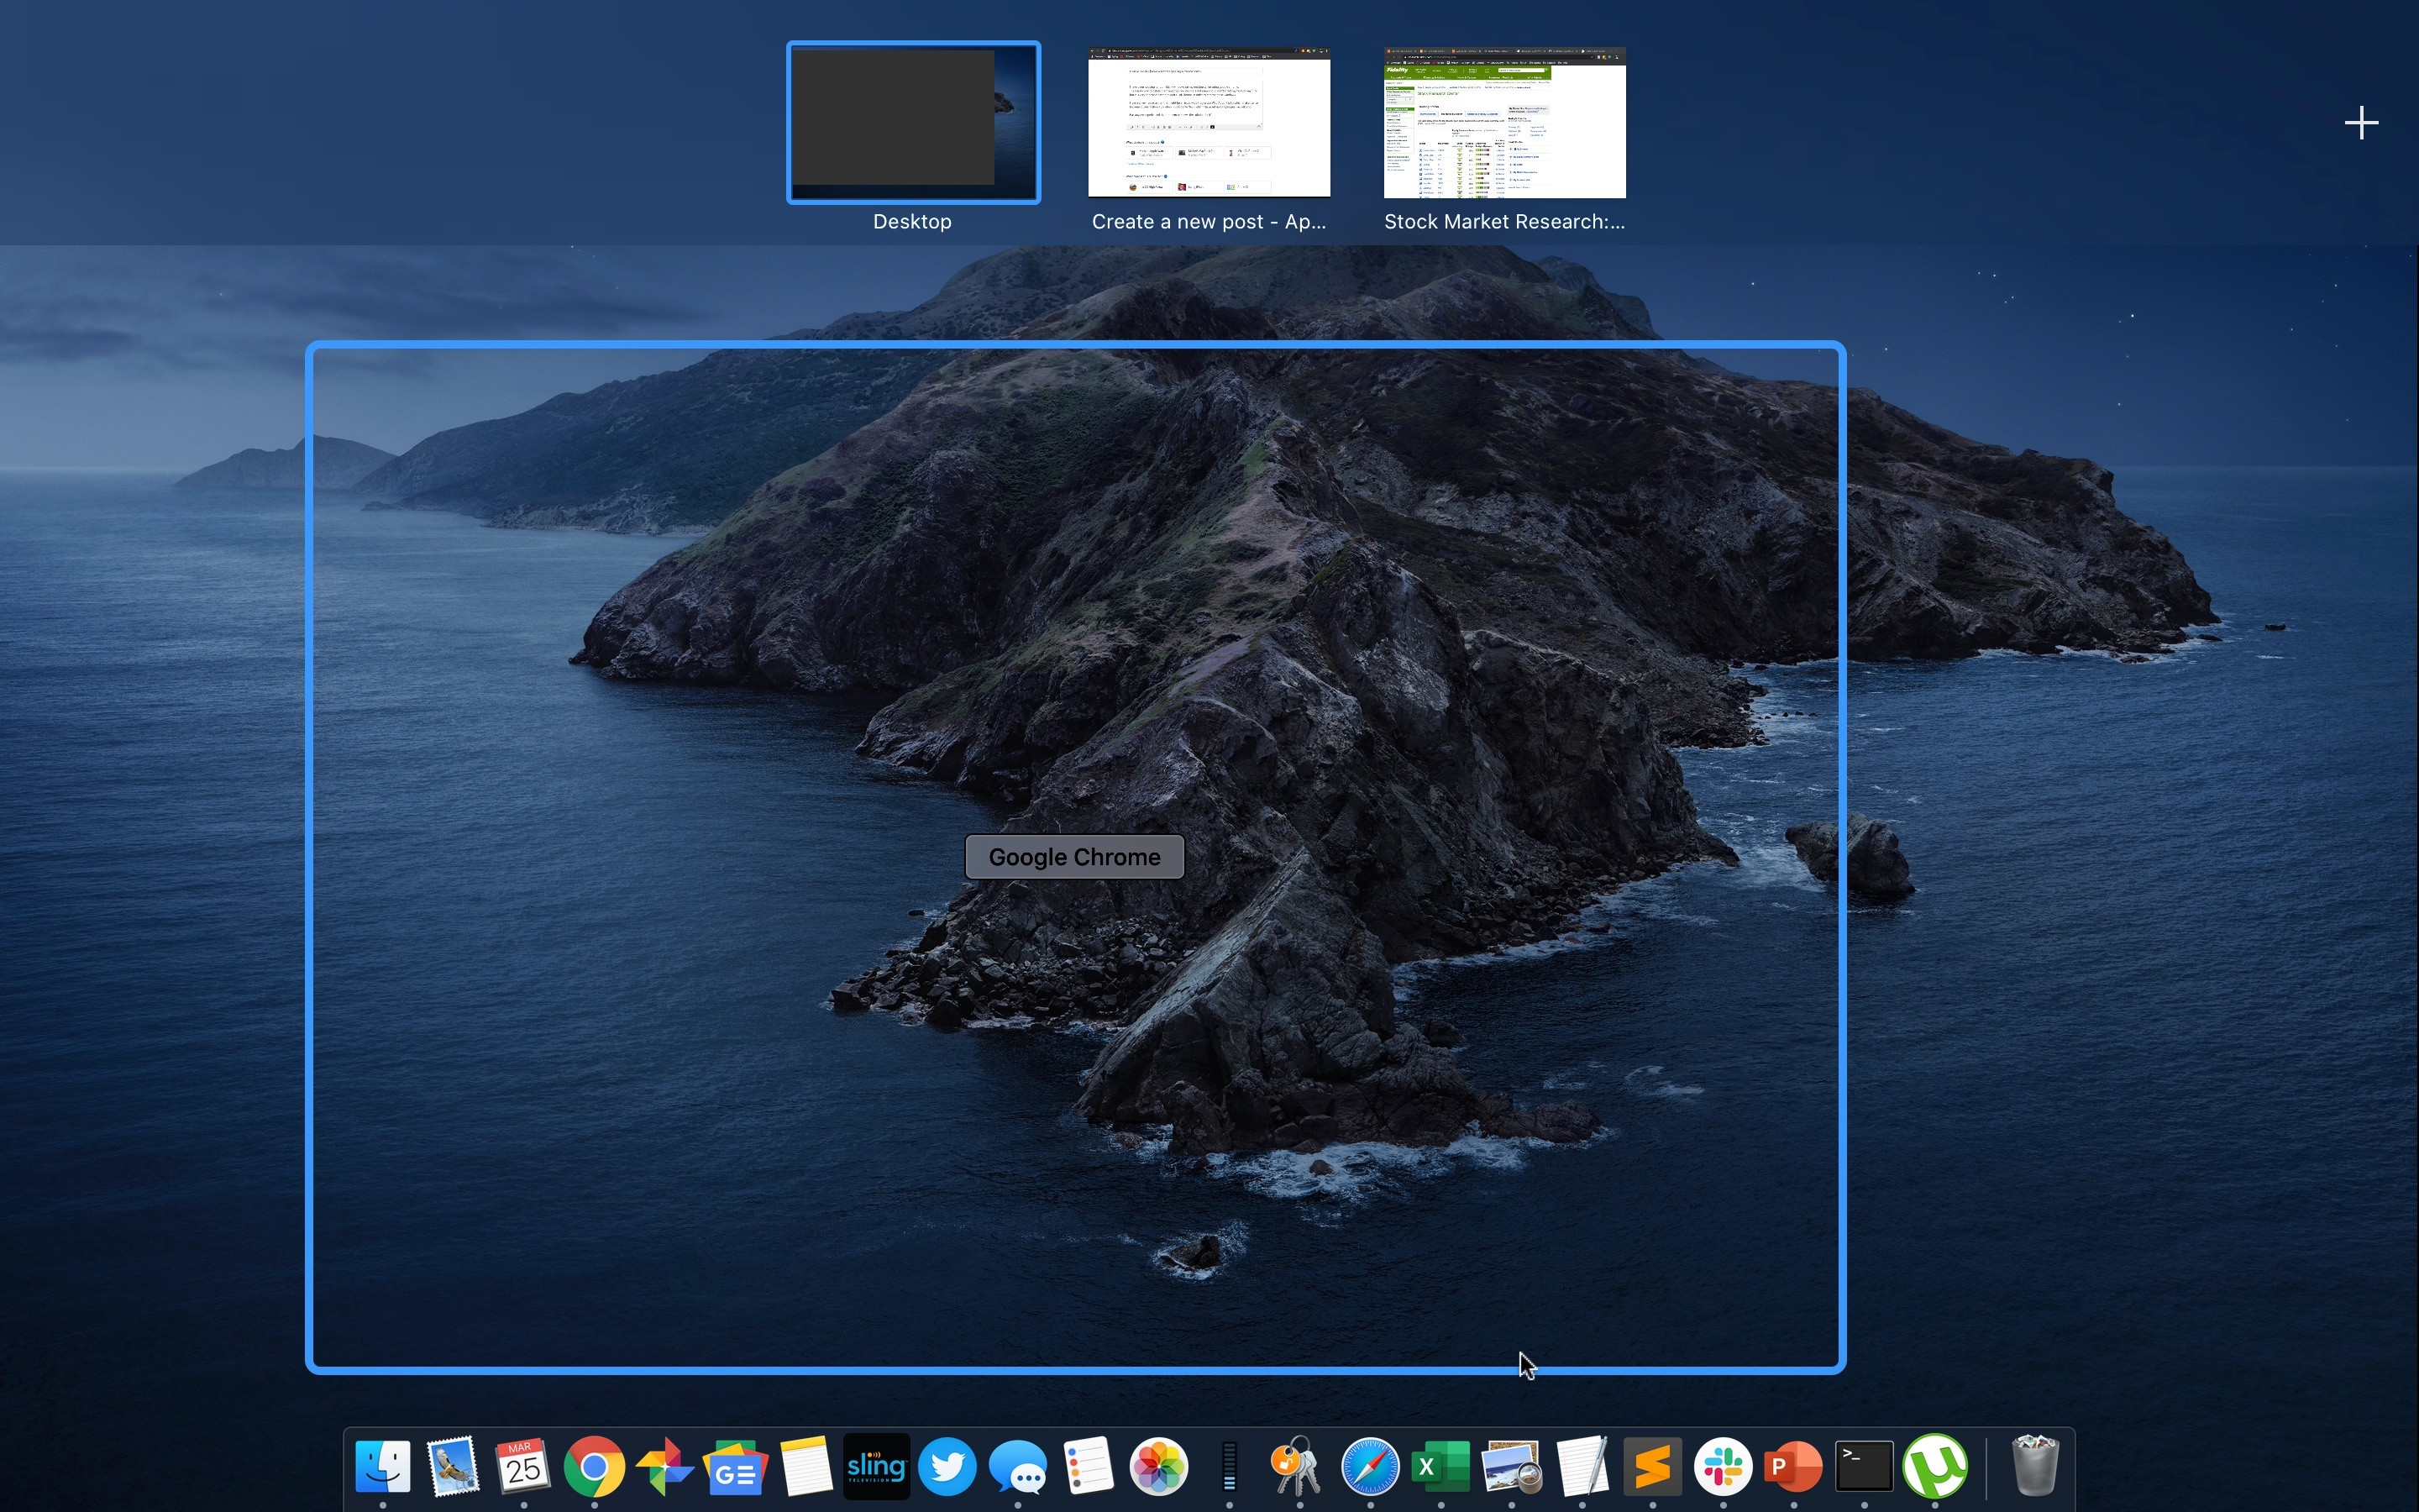Switch to Stock Market Research space
Image resolution: width=2419 pixels, height=1512 pixels.
pyautogui.click(x=1504, y=122)
